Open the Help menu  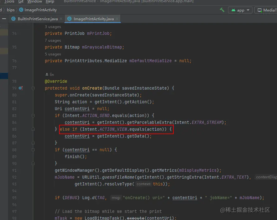(x=50, y=2)
